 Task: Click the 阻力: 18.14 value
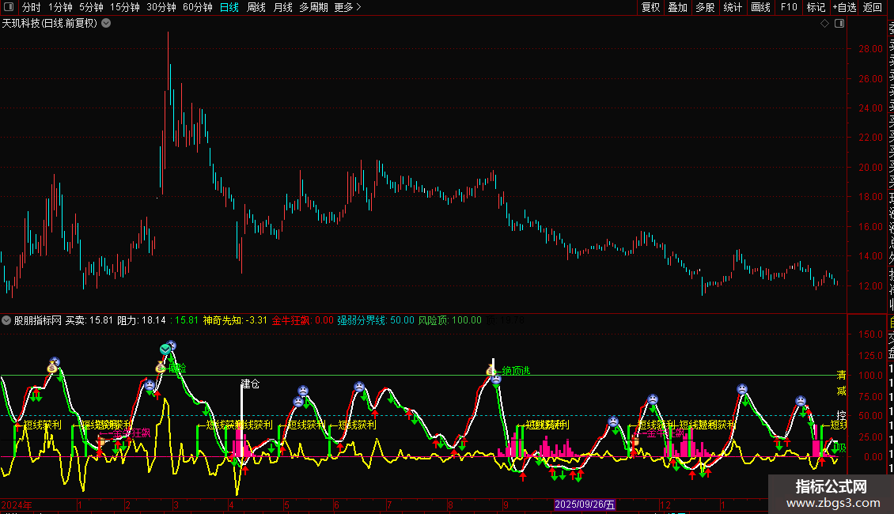pyautogui.click(x=142, y=320)
